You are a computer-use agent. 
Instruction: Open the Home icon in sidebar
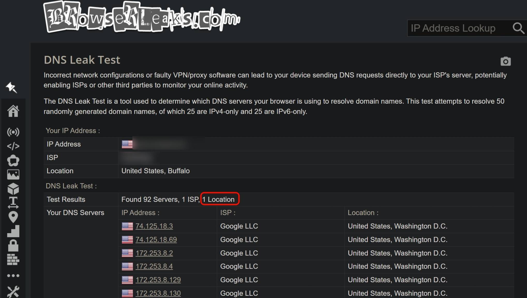coord(13,111)
